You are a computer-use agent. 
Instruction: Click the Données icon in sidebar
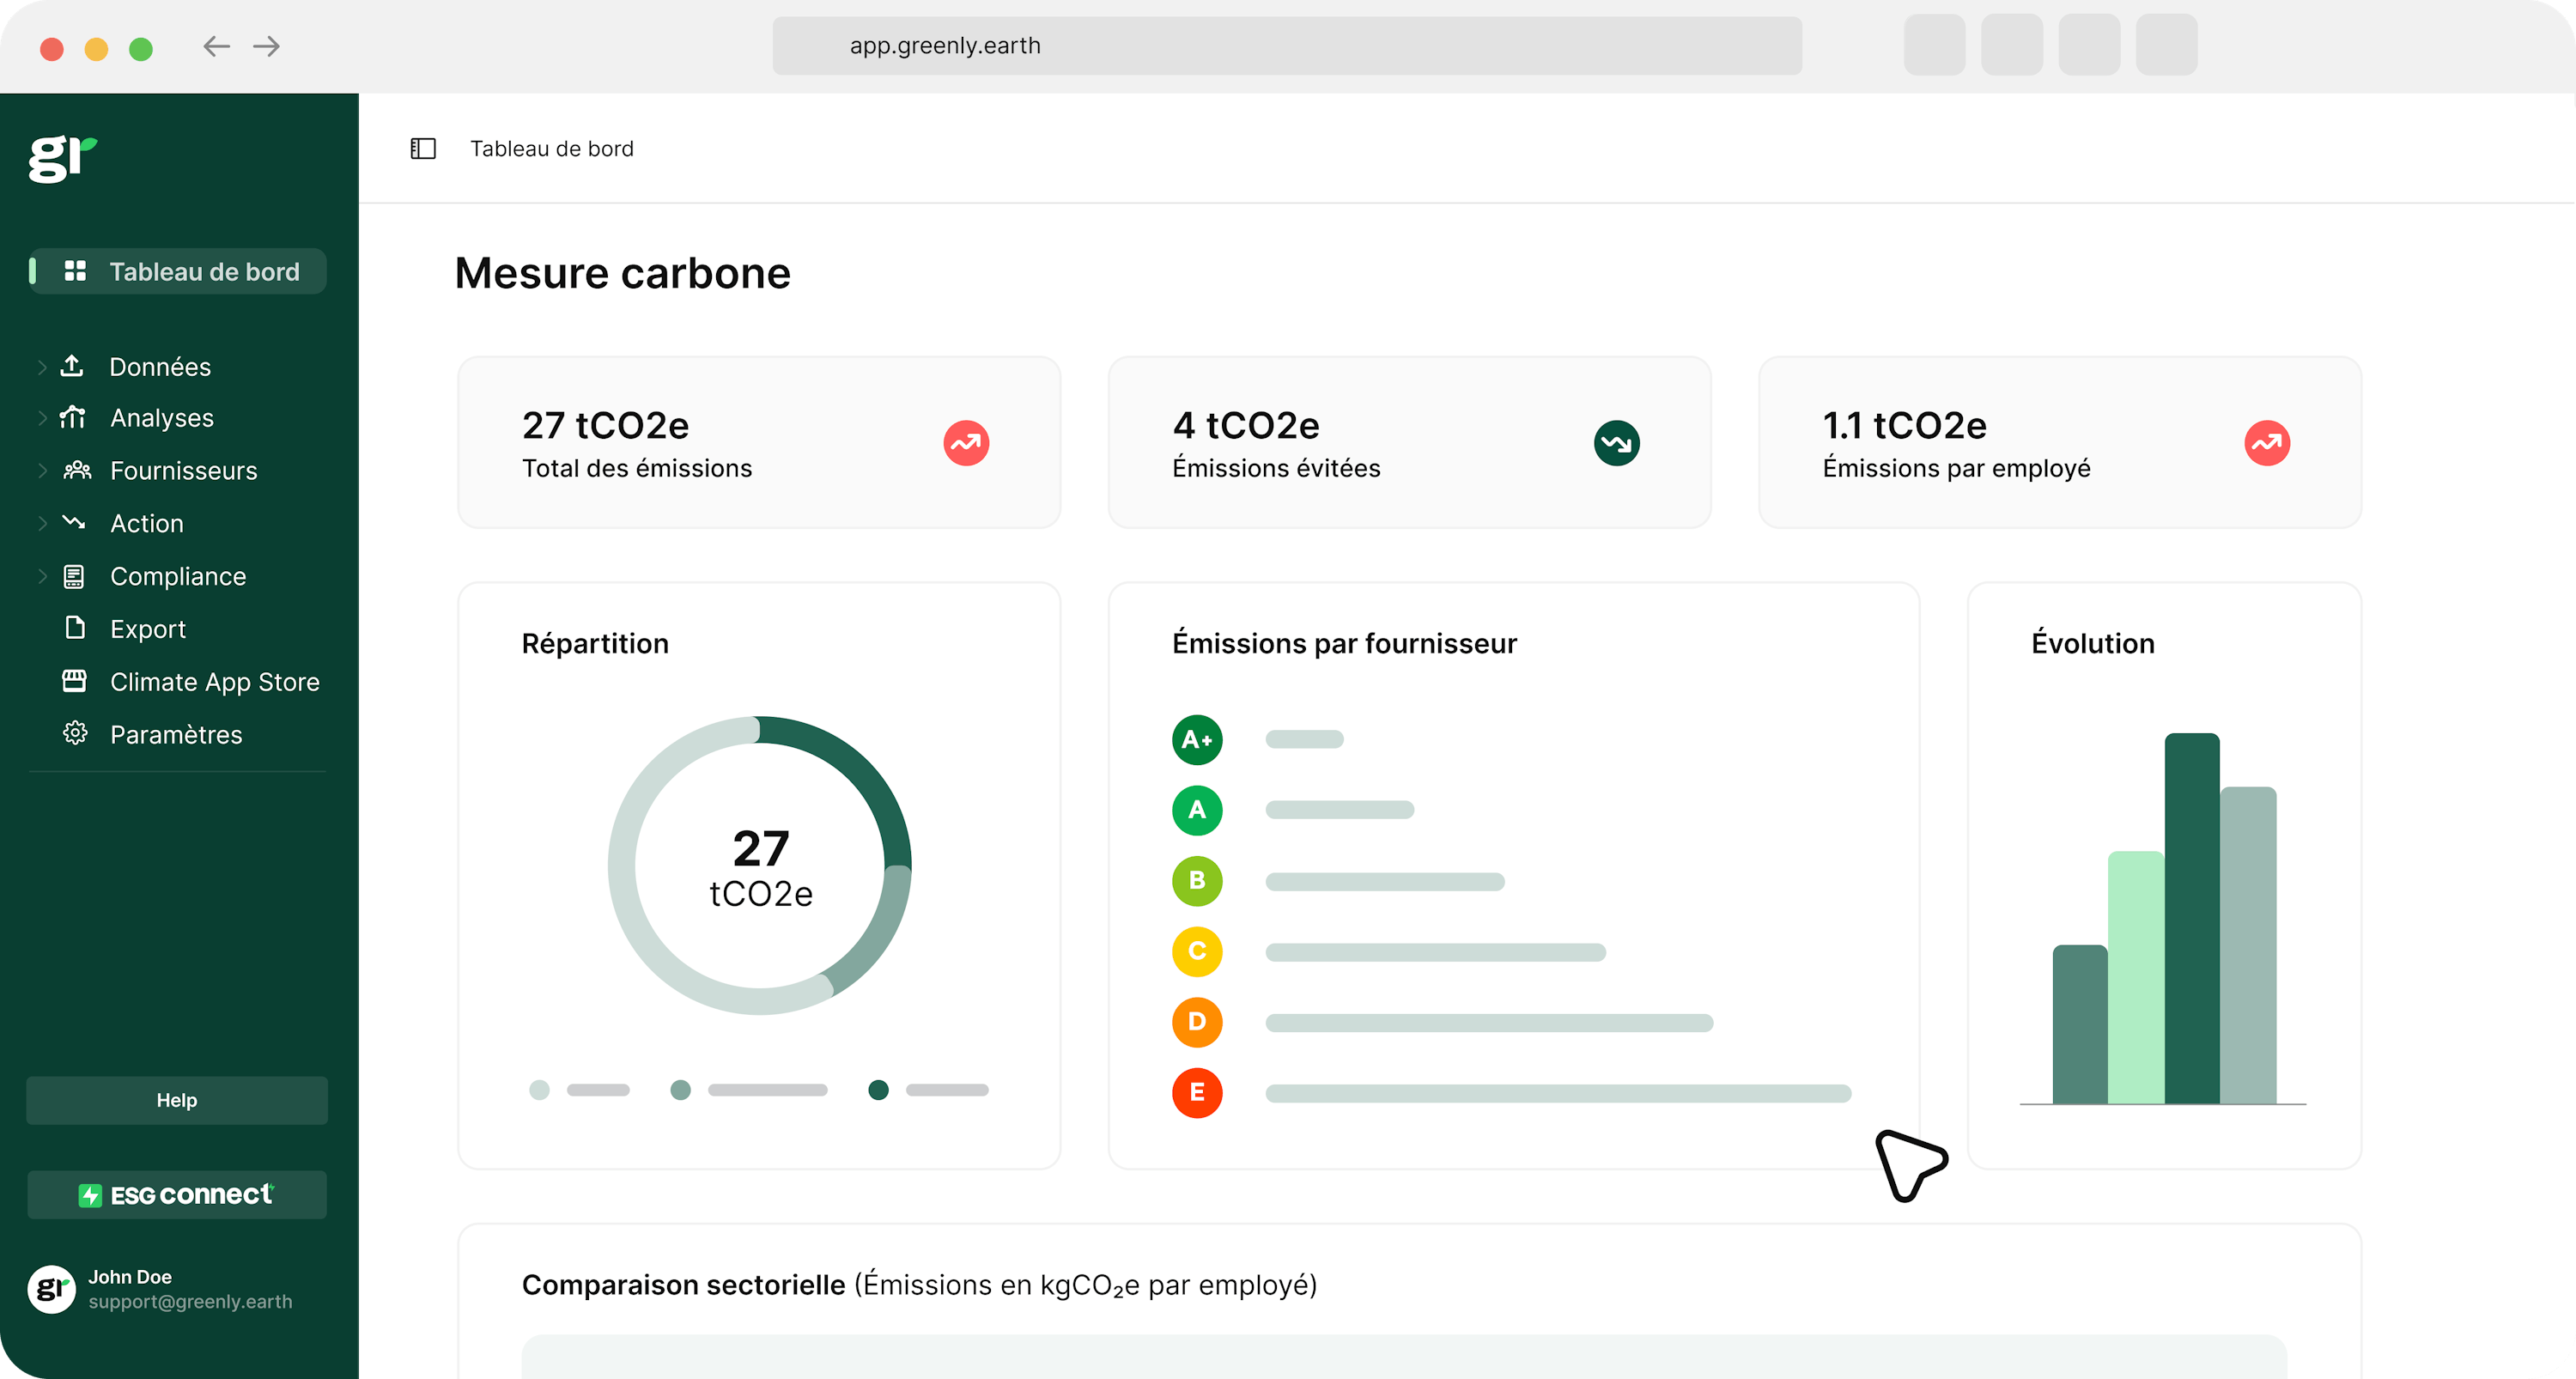tap(76, 365)
